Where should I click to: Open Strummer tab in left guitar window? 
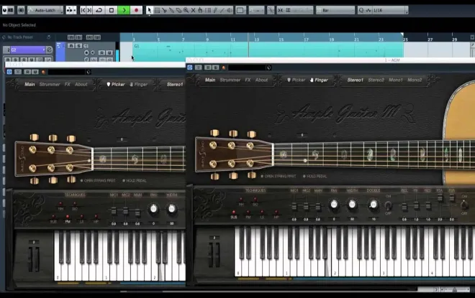[x=50, y=85]
